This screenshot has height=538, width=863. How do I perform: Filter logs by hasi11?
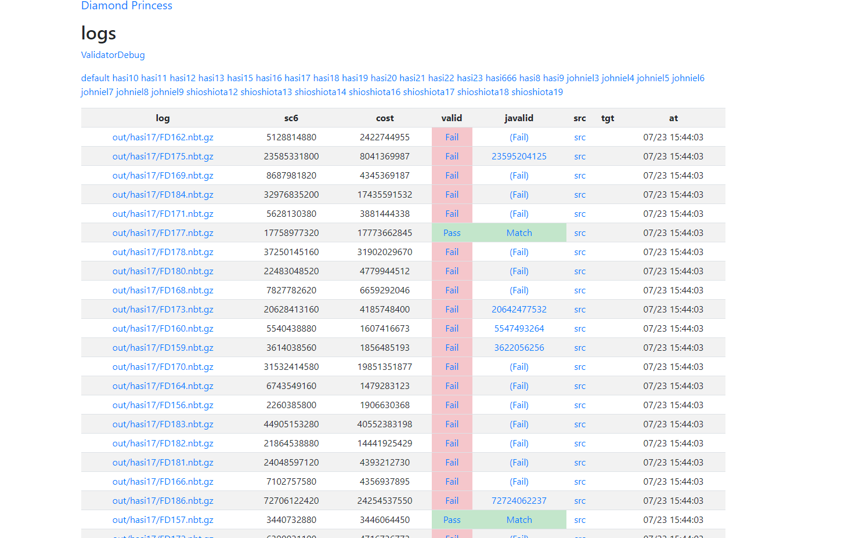click(x=154, y=78)
